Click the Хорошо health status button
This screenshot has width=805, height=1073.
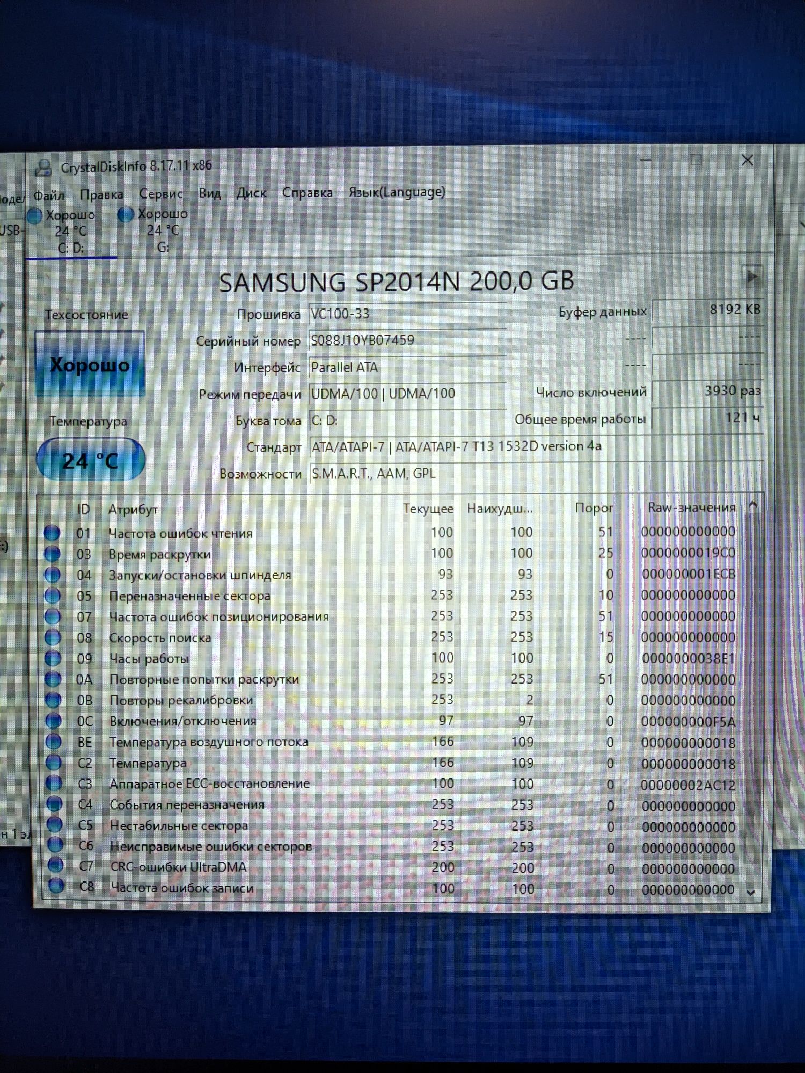90,364
